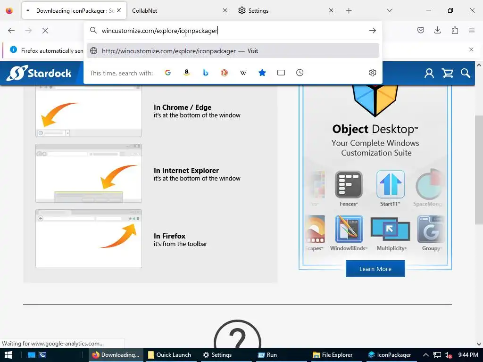The height and width of the screenshot is (362, 483).
Task: Expand list all tabs dropdown
Action: [x=389, y=10]
